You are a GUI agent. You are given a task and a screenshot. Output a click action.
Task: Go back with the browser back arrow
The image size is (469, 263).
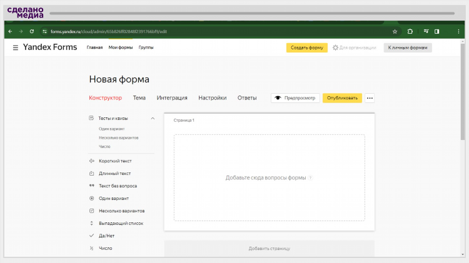[x=10, y=31]
